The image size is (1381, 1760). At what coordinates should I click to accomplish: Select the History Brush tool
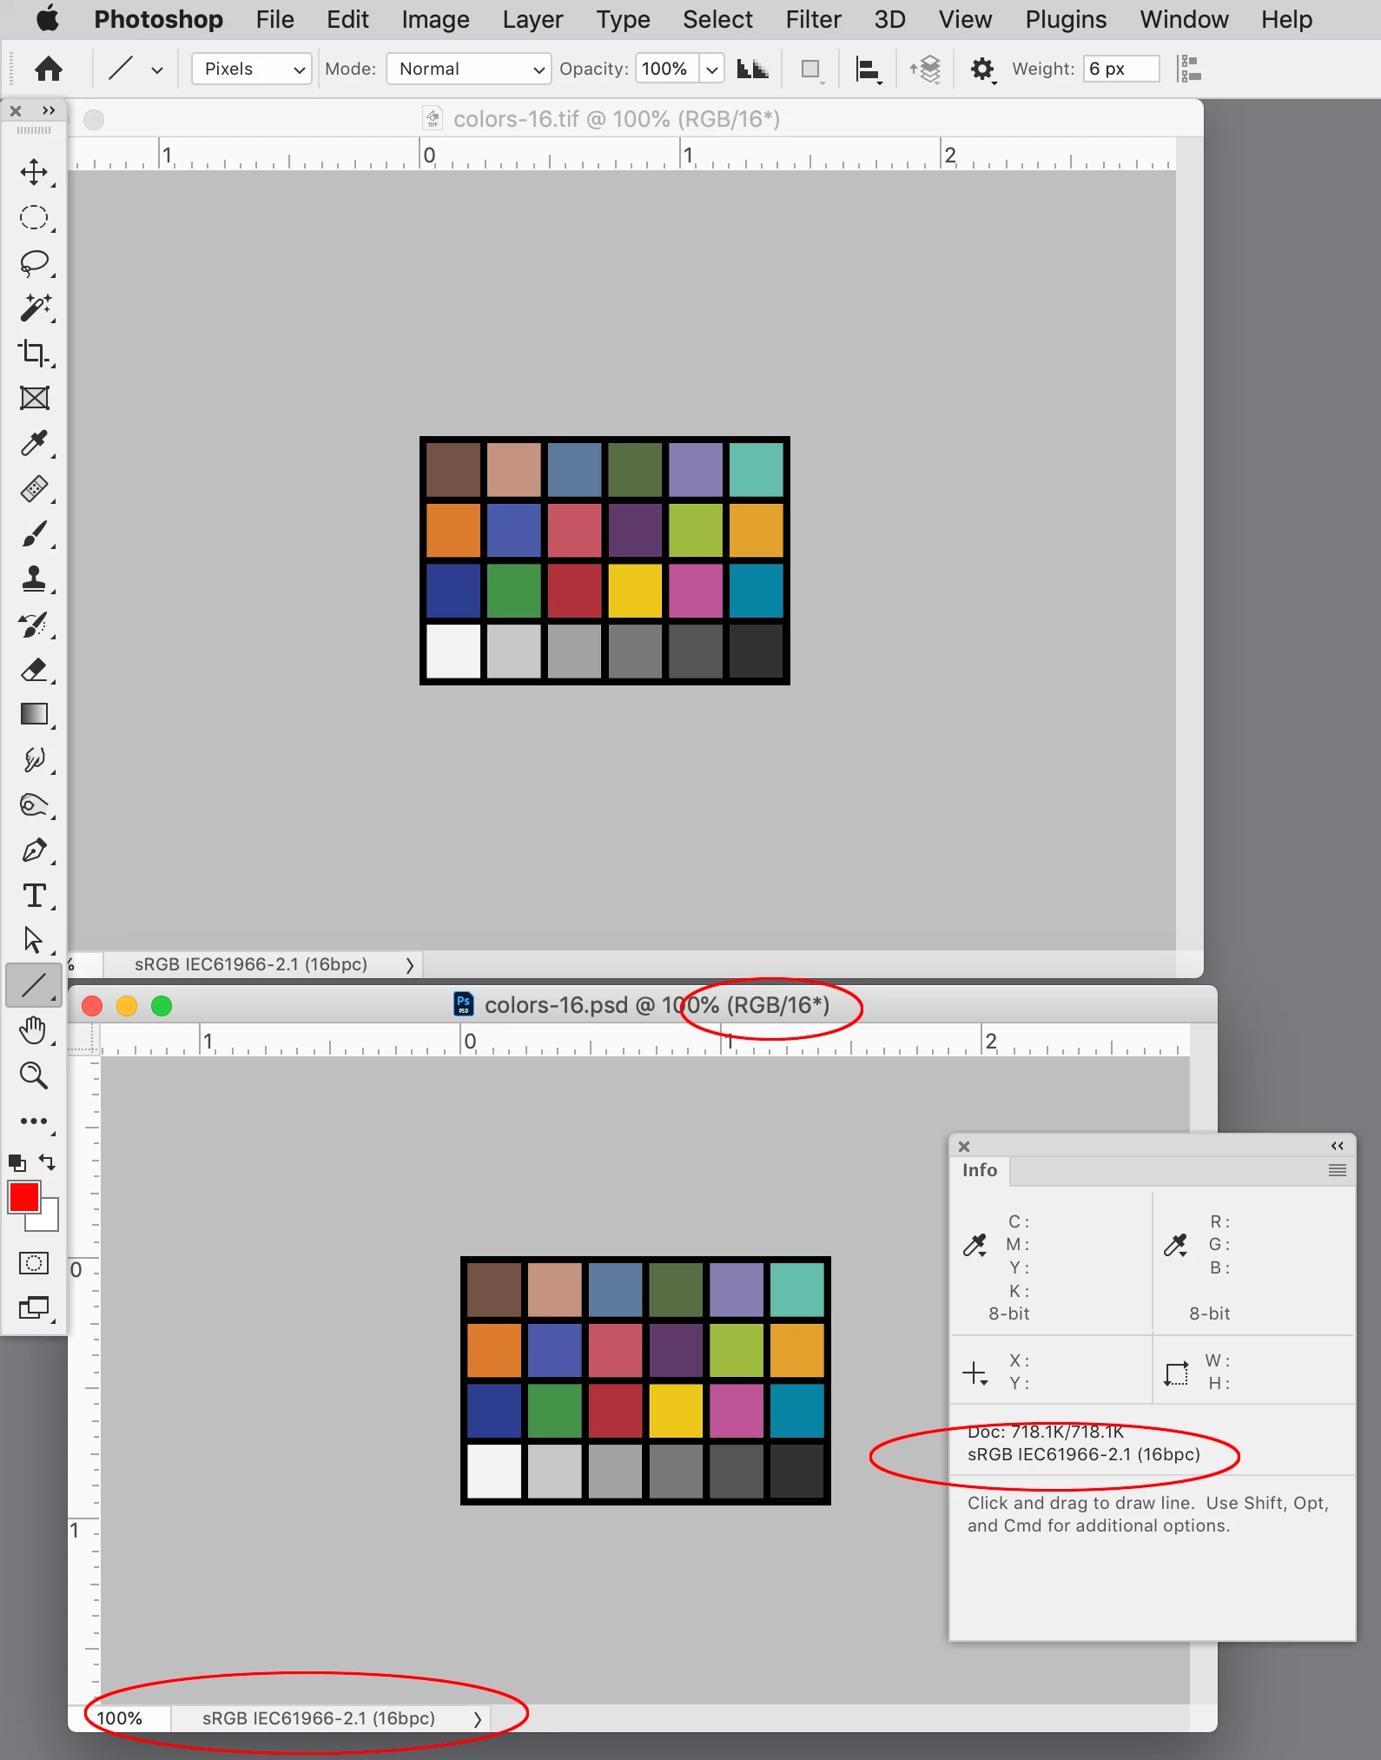pos(34,624)
